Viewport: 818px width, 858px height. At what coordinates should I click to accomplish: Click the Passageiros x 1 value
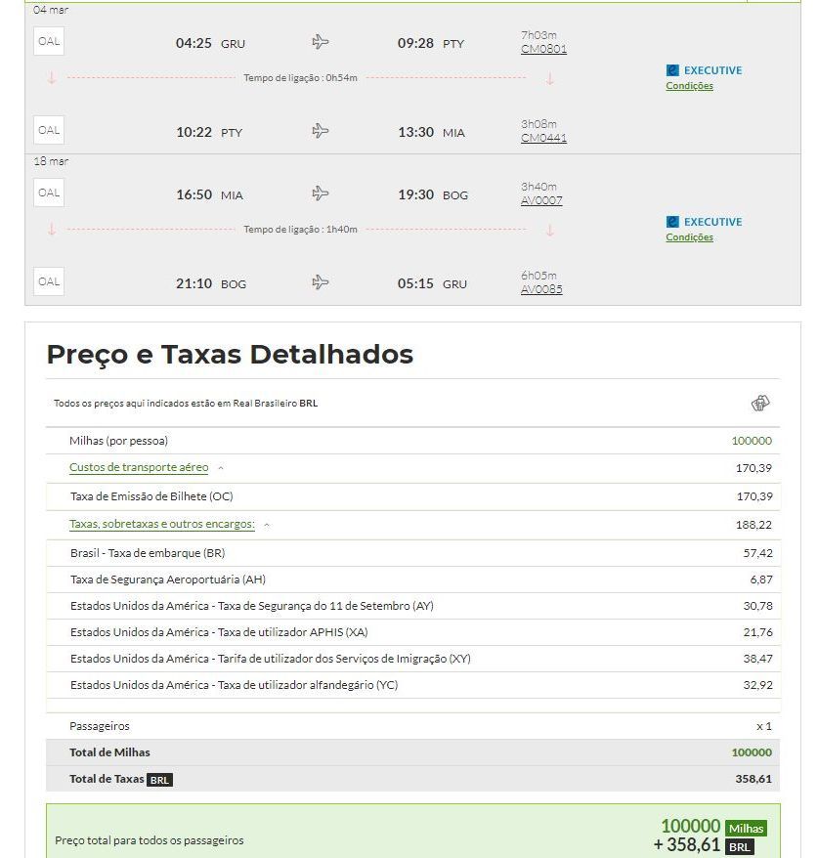(x=764, y=727)
